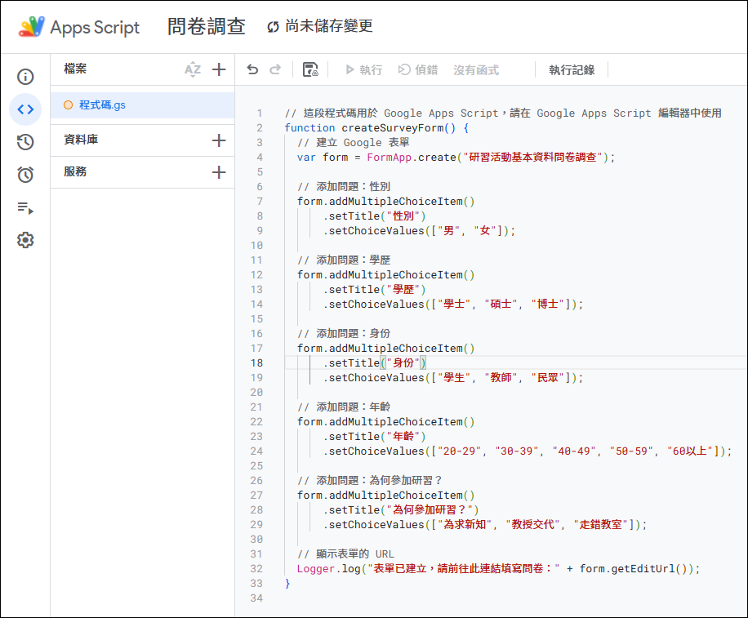Click line number 18 in gutter
This screenshot has height=618, width=748.
point(256,363)
